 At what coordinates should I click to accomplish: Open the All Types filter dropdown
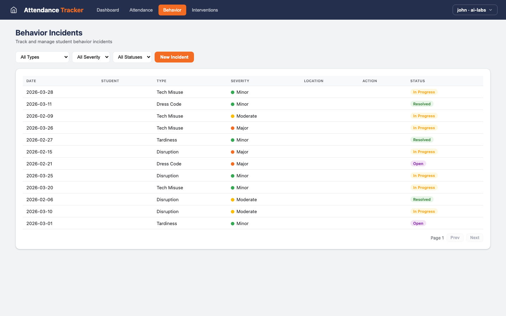pos(42,57)
